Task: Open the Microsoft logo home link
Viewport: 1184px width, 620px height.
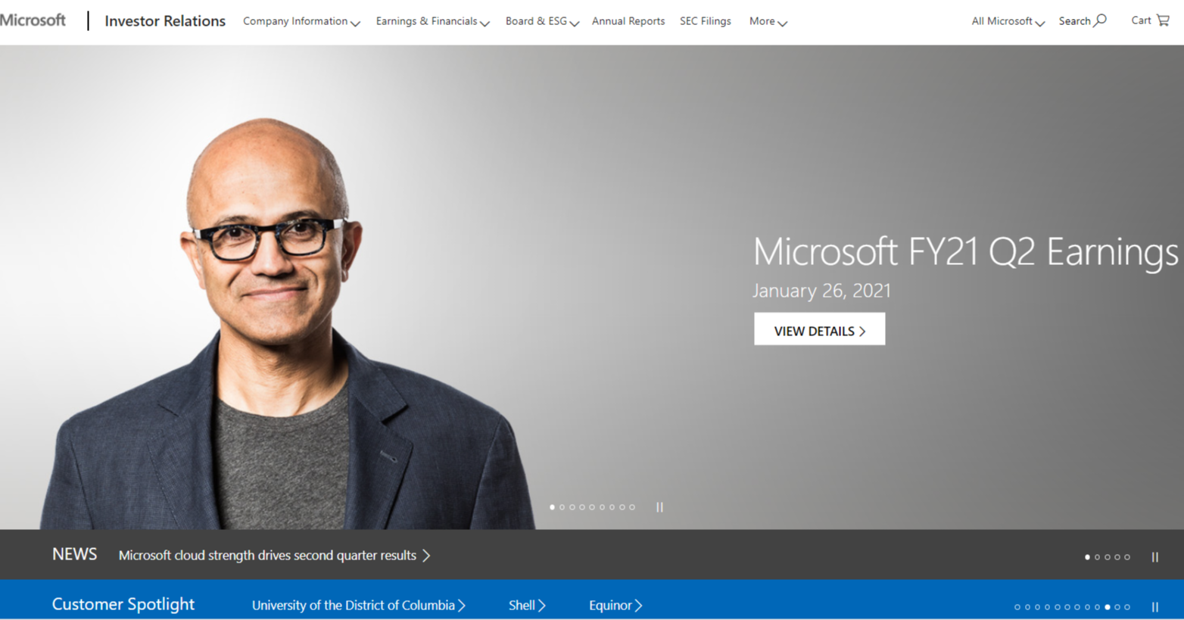Action: click(33, 20)
